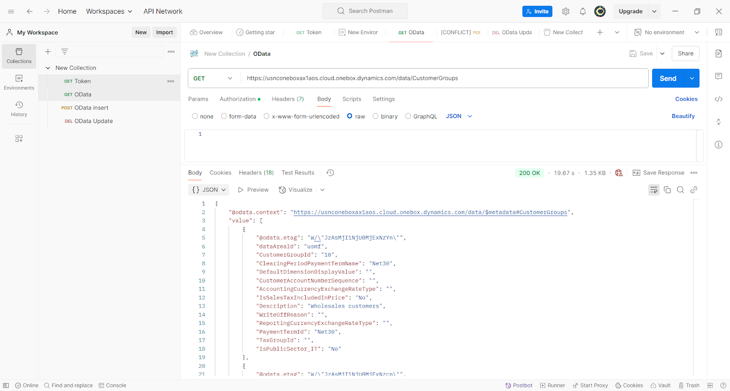Open the network globe icon in response

[619, 173]
